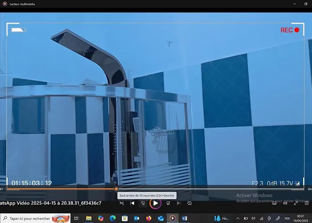312x223 pixels.
Task: Toggle repeat mode
Action: [x=189, y=203]
